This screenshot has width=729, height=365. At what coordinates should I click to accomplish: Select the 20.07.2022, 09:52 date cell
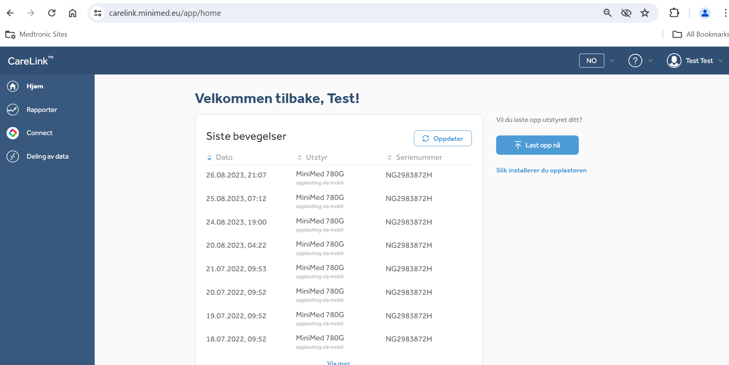[x=236, y=292]
